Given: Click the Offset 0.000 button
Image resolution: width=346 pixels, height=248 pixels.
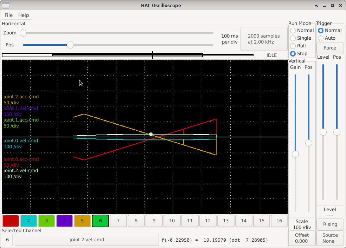Looking at the screenshot, I should tap(302, 238).
